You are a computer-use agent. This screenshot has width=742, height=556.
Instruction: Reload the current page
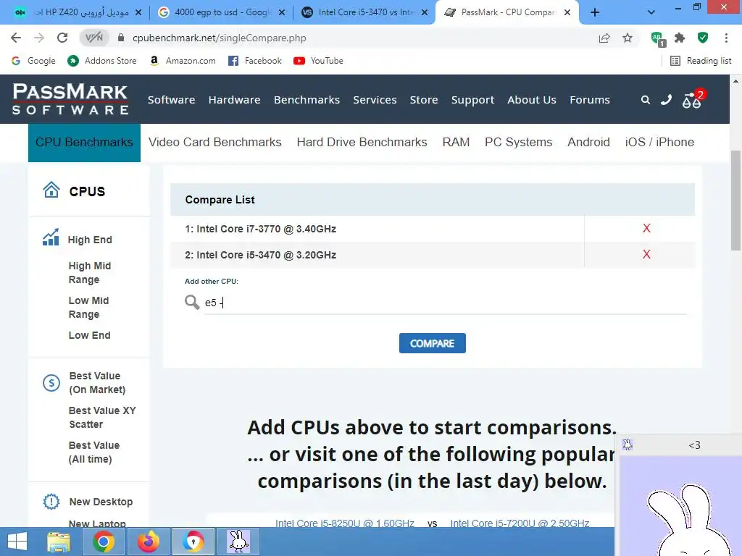click(x=62, y=38)
